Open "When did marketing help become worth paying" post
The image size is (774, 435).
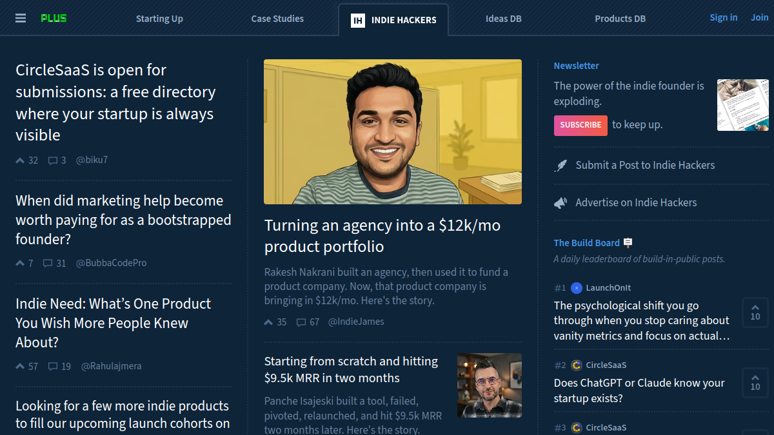pos(123,220)
